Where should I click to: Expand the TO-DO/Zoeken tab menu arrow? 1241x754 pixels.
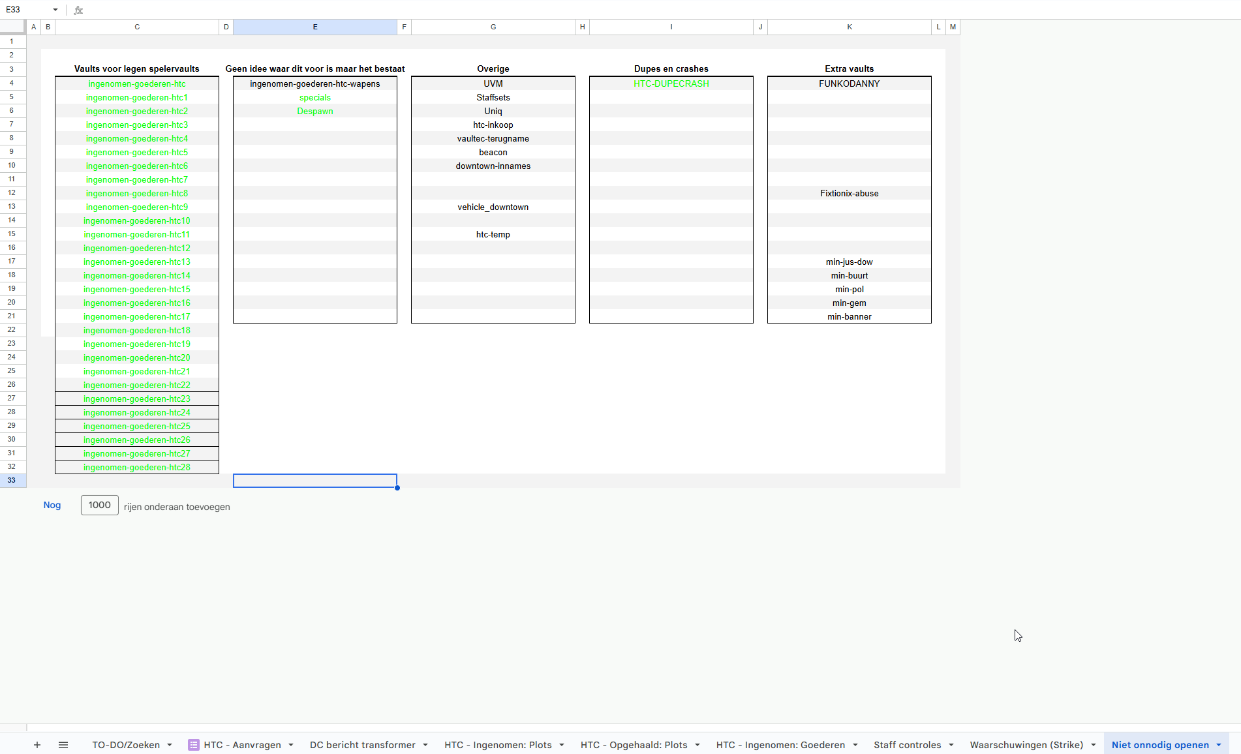(170, 745)
